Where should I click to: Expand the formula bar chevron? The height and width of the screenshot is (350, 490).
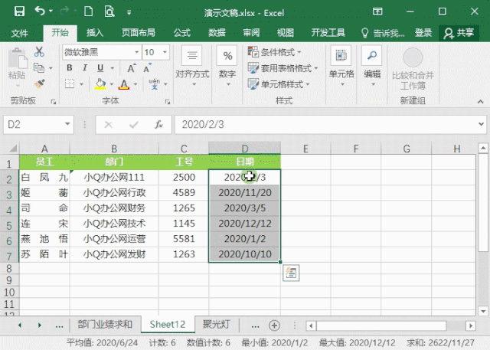(x=482, y=124)
